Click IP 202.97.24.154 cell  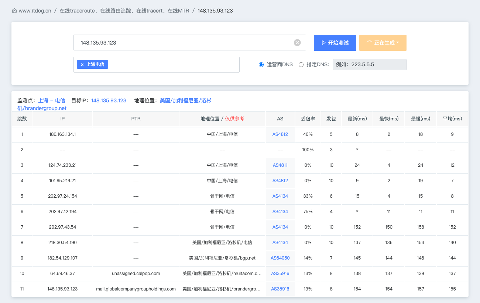(62, 196)
